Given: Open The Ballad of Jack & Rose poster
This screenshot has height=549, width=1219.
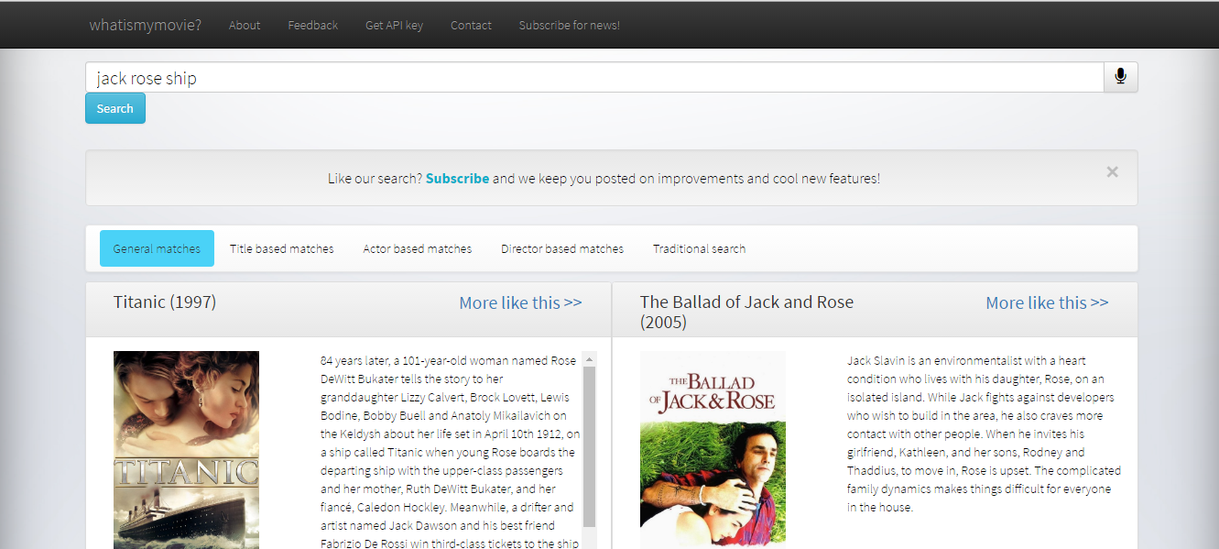Looking at the screenshot, I should (713, 450).
